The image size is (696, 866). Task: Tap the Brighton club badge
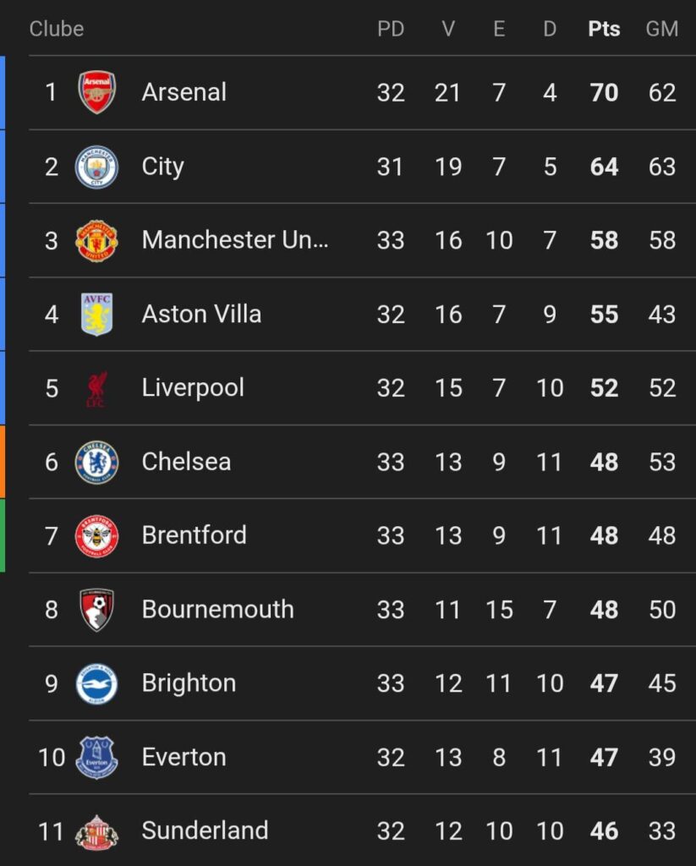pos(96,683)
